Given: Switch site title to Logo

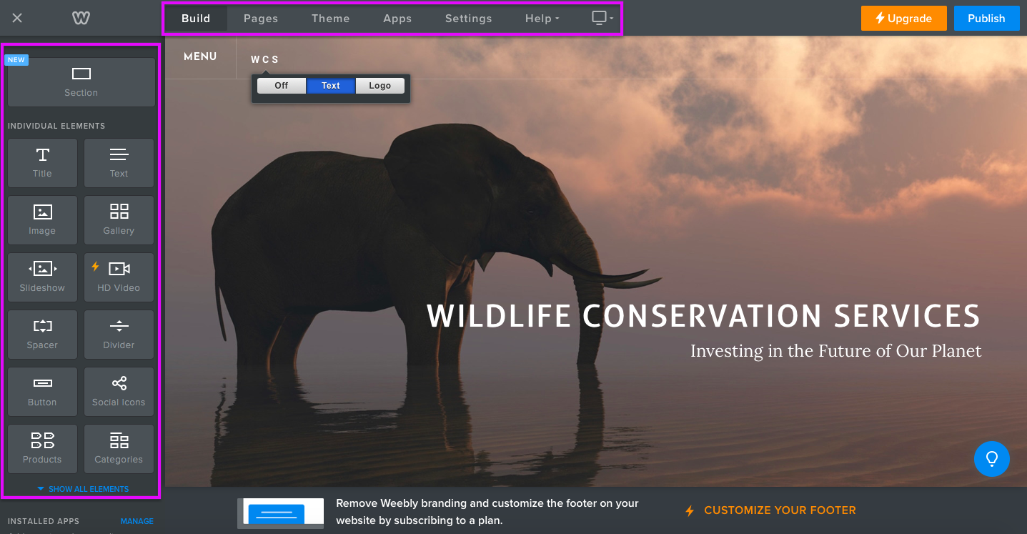Looking at the screenshot, I should (x=380, y=86).
